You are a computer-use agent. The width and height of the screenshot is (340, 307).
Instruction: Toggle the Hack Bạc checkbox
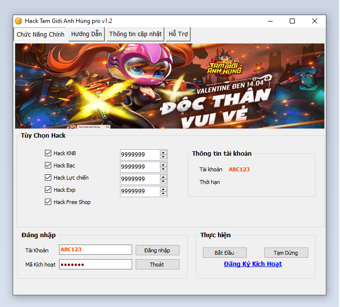(48, 165)
